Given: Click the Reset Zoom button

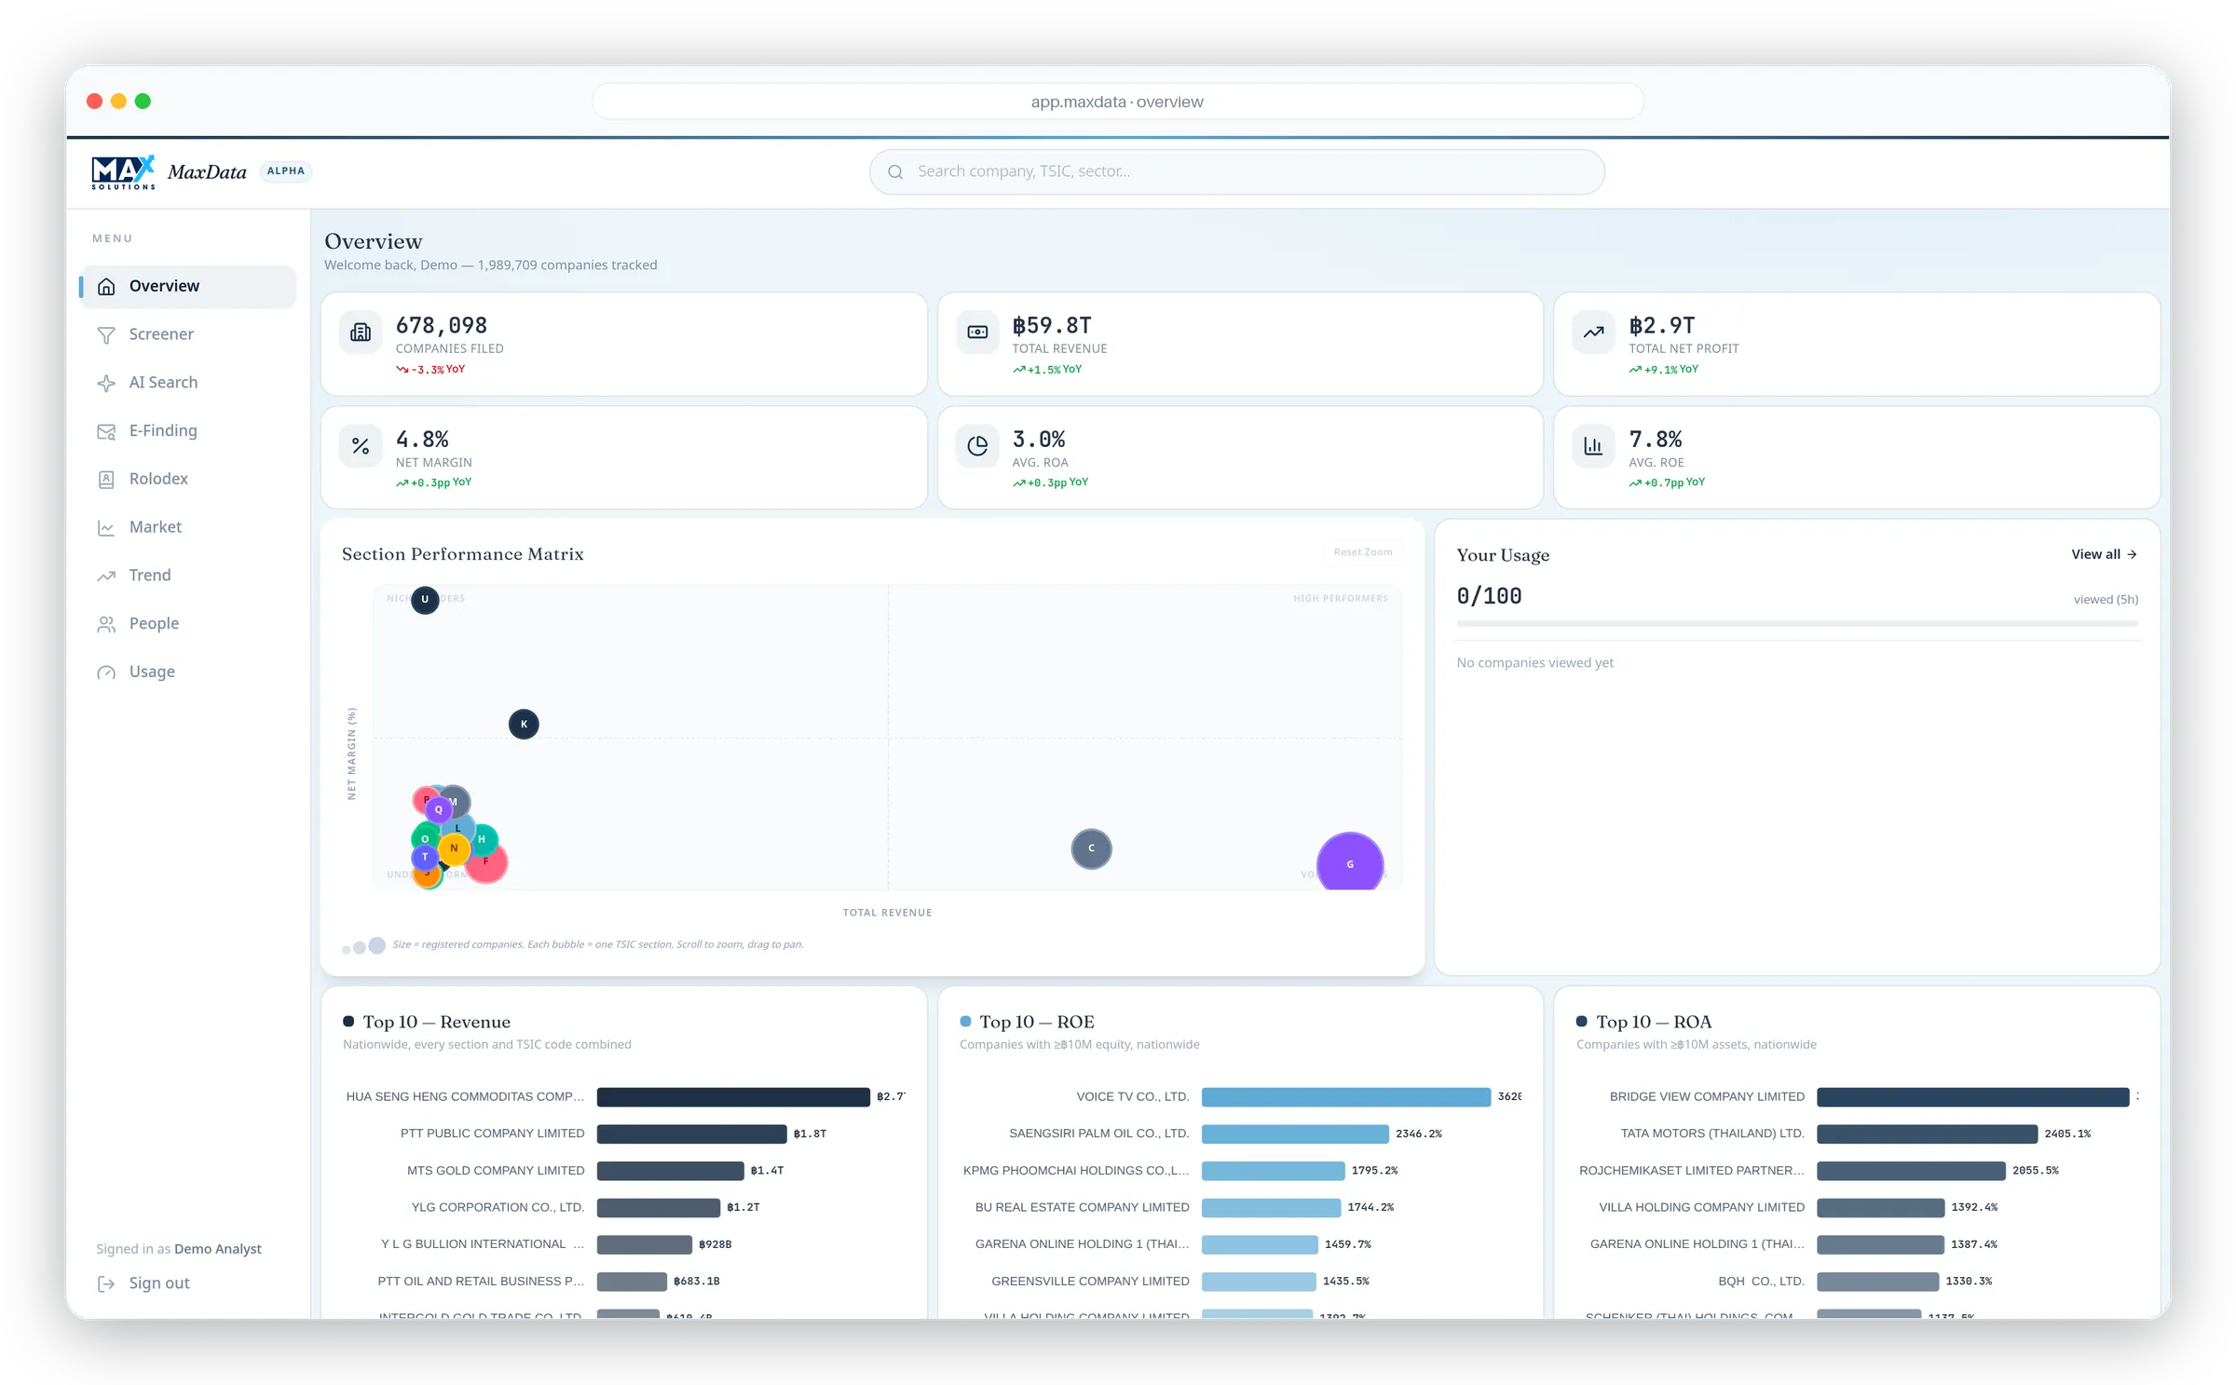Looking at the screenshot, I should point(1363,552).
